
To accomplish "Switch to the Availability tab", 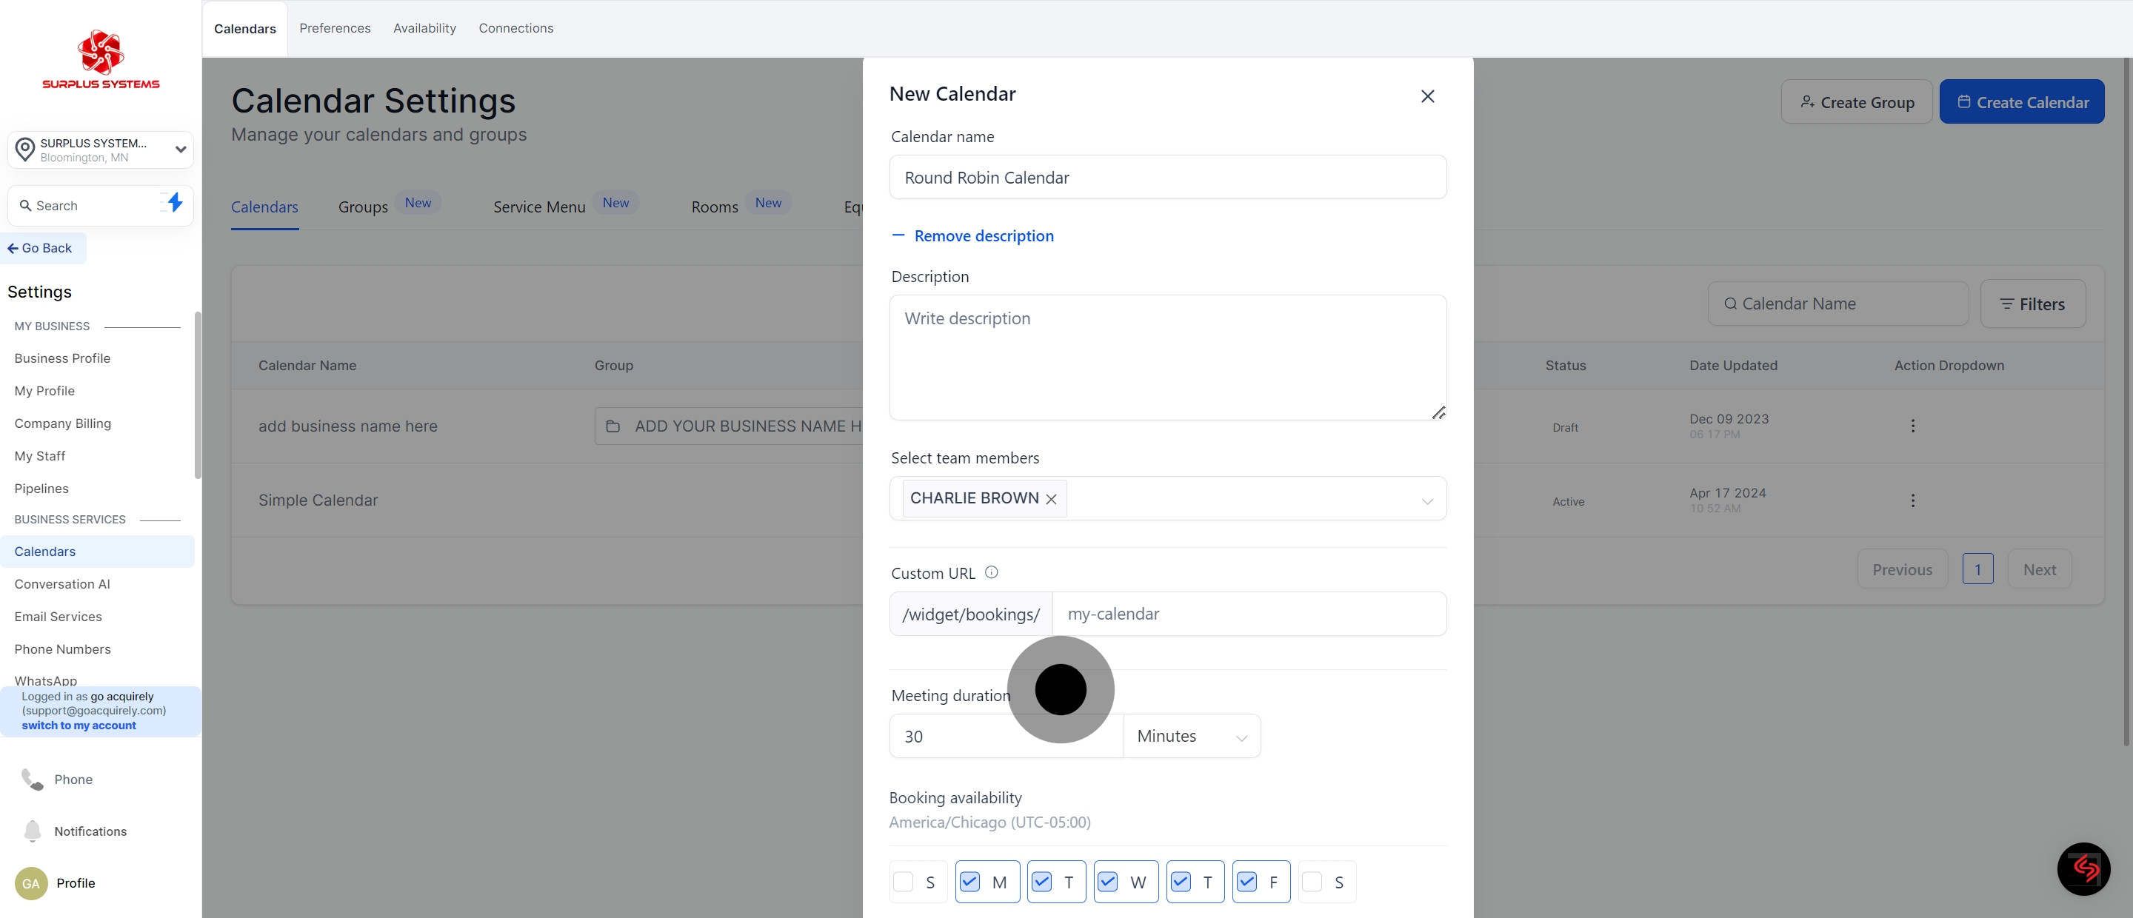I will coord(424,28).
